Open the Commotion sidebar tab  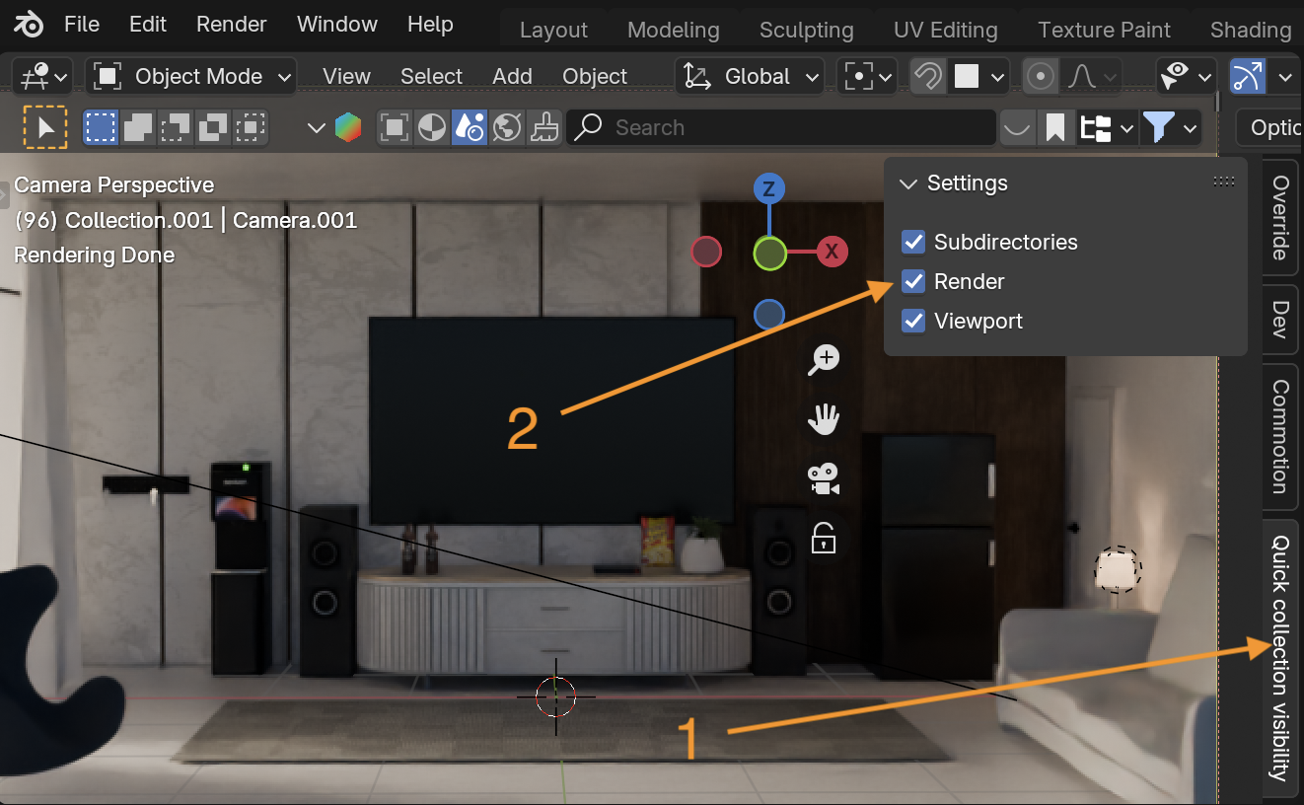click(x=1280, y=436)
